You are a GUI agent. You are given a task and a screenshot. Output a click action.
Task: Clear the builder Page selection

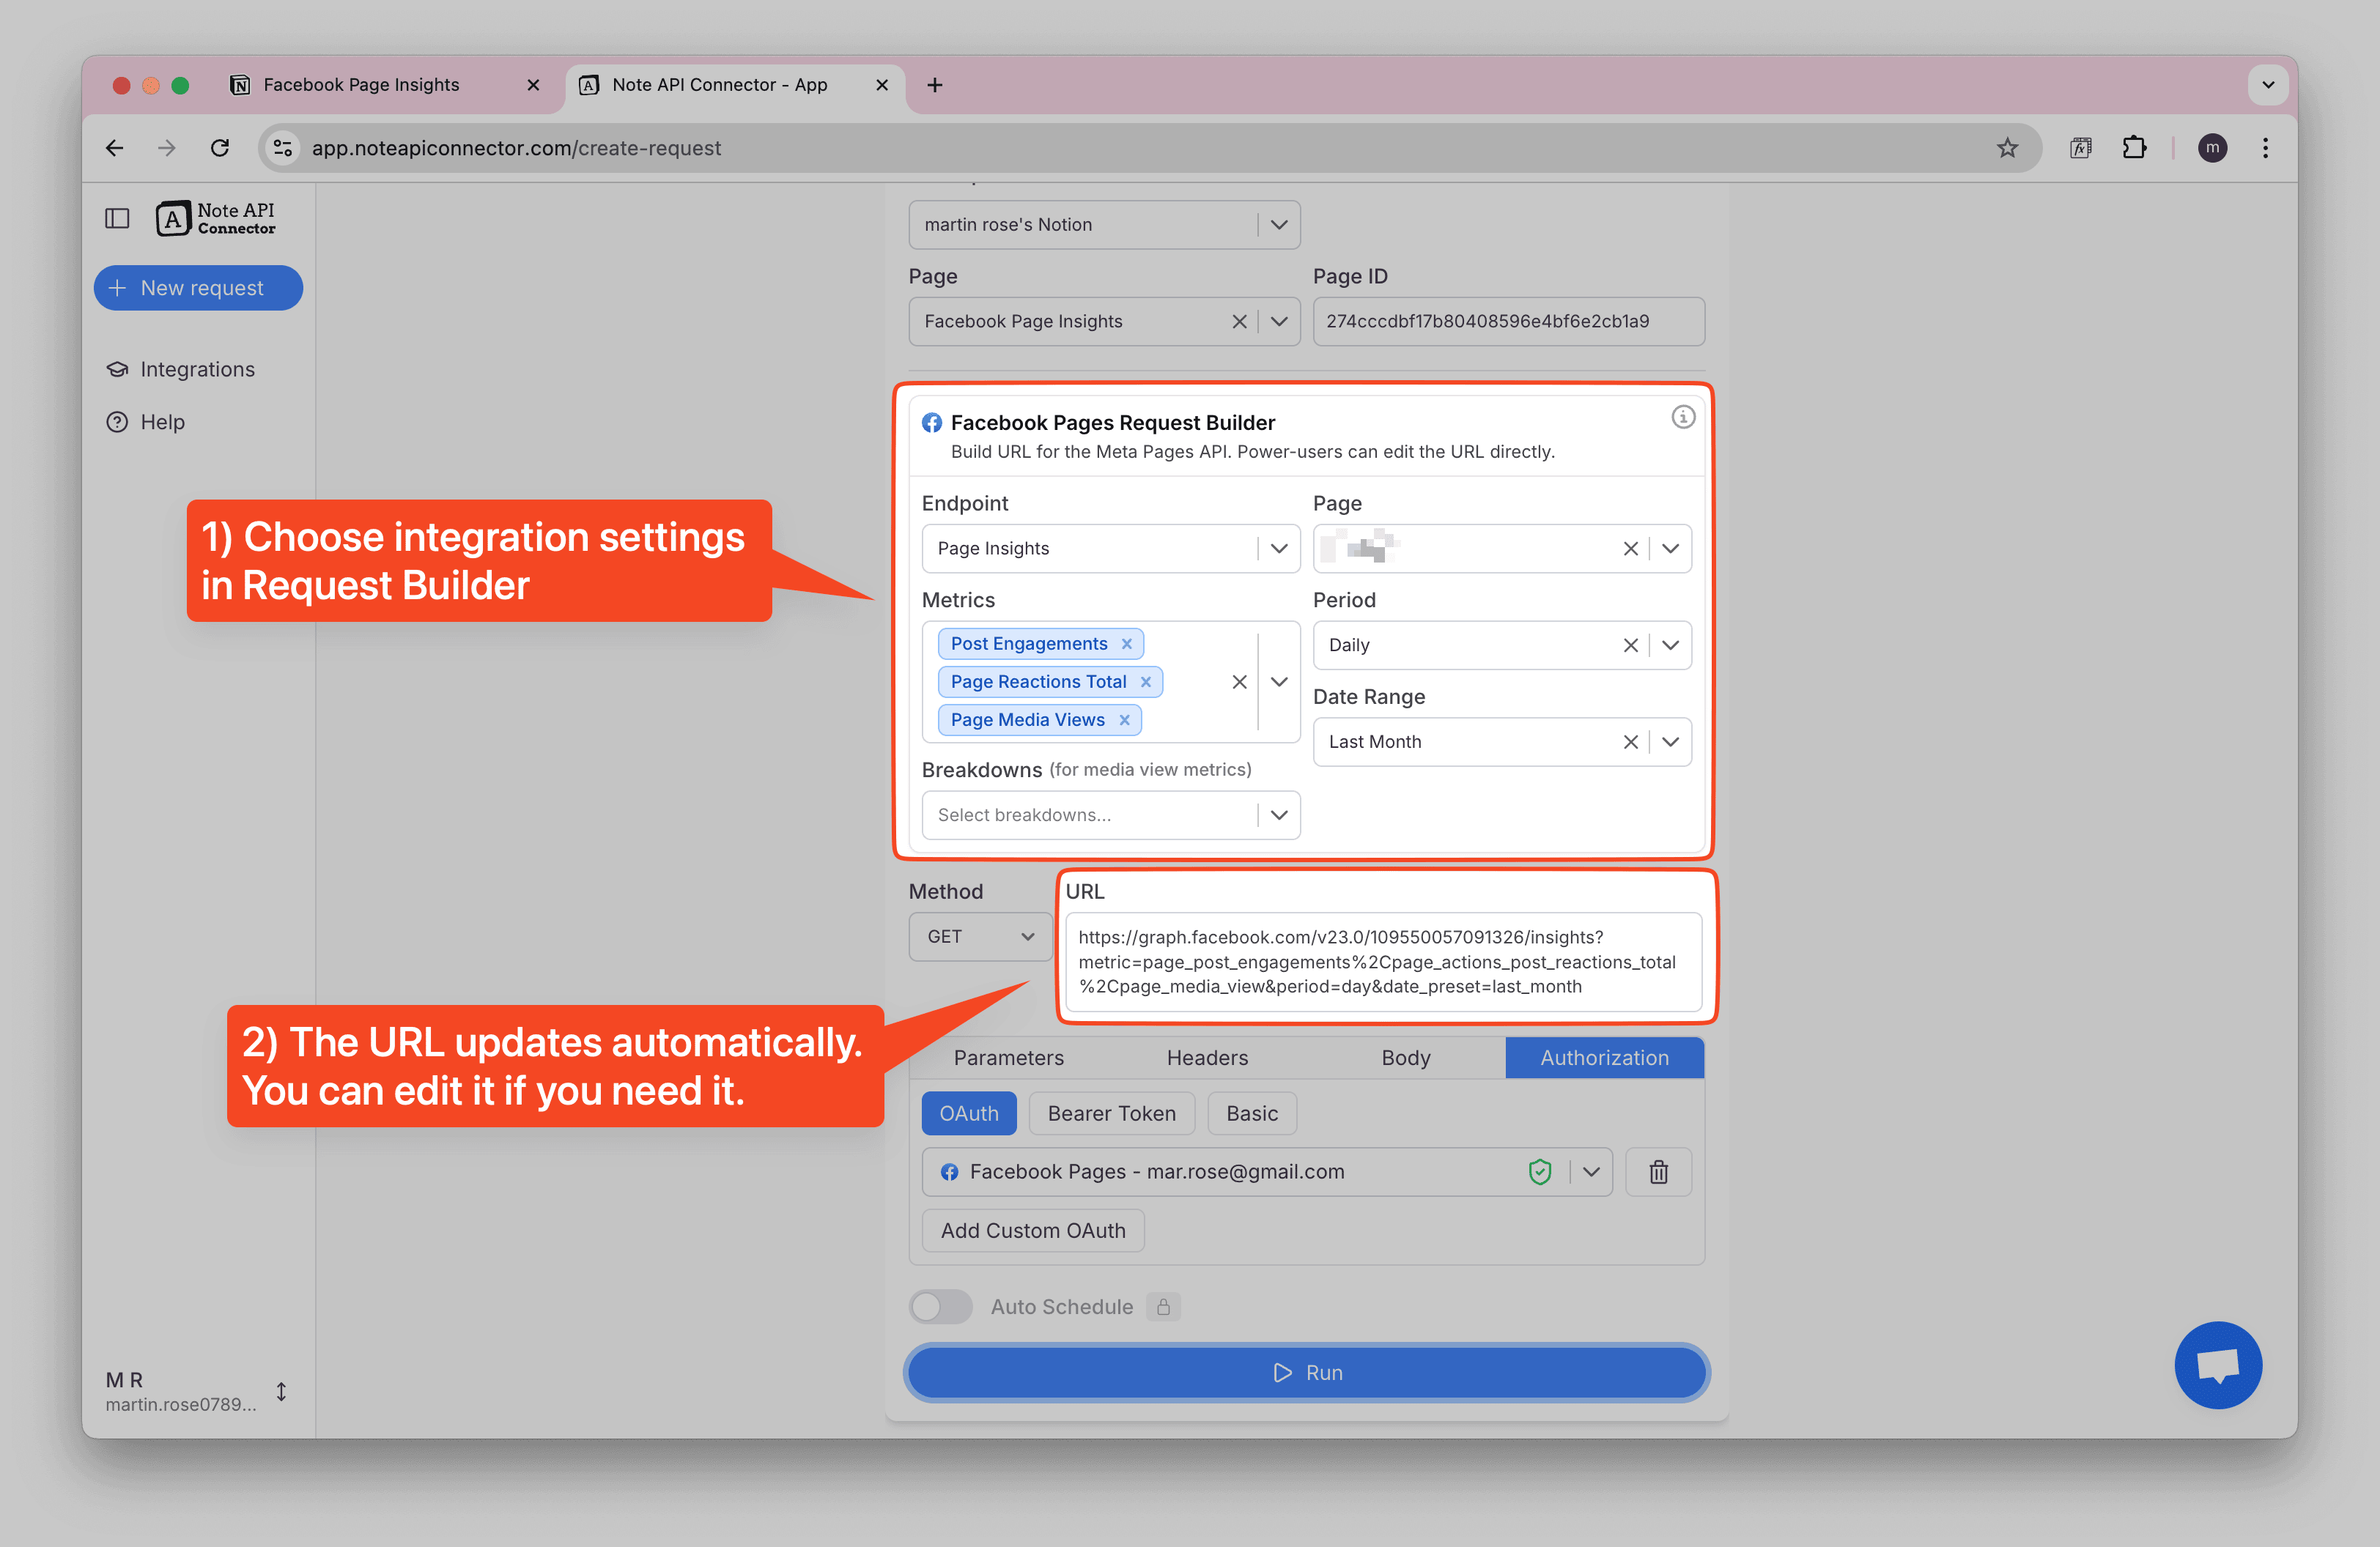[x=1630, y=548]
